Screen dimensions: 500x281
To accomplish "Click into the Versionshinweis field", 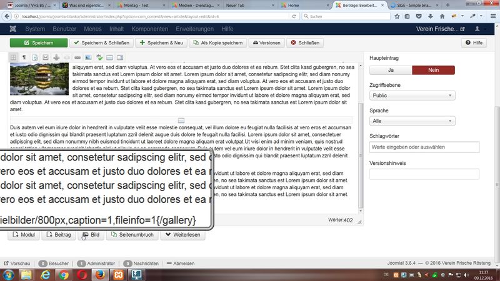I will point(424,174).
